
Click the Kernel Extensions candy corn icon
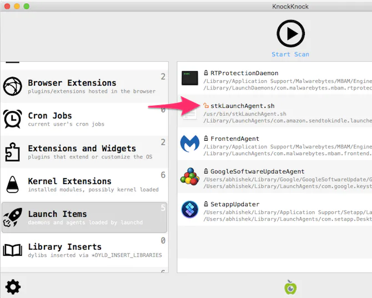point(13,185)
